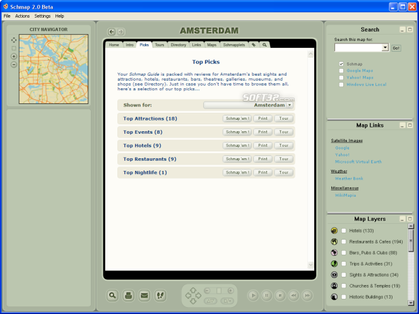The width and height of the screenshot is (419, 314).
Task: Switch to the Directory tab
Action: point(178,45)
